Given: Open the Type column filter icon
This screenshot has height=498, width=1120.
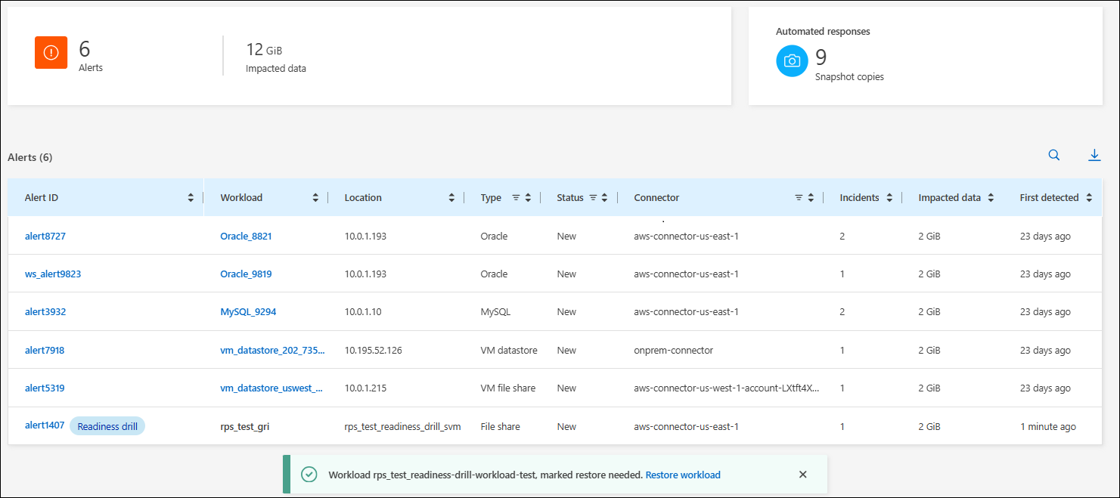Looking at the screenshot, I should pos(516,198).
